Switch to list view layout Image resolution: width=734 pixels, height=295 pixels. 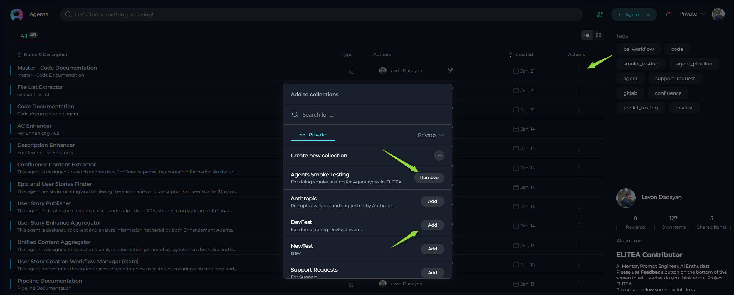[x=587, y=35]
